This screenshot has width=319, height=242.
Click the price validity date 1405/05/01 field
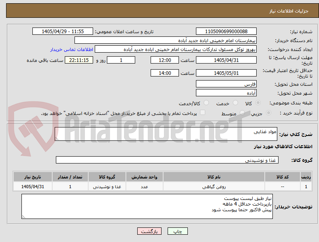coord(226,73)
